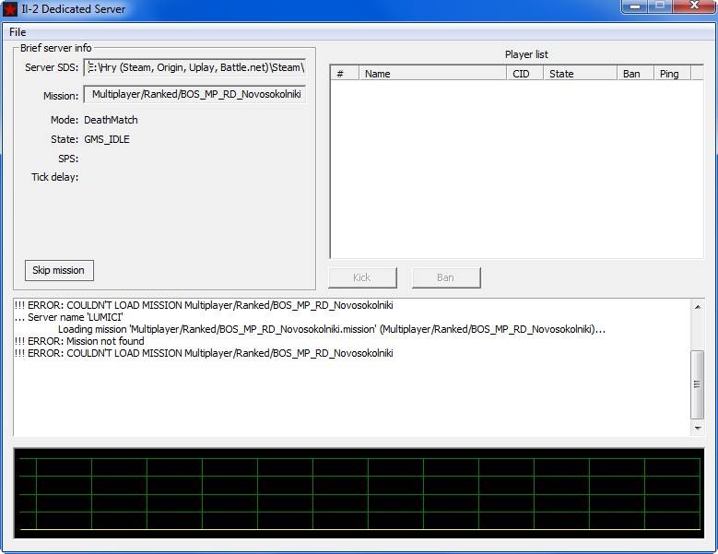Click the 'Server SDS:' label
718x554 pixels.
(52, 67)
